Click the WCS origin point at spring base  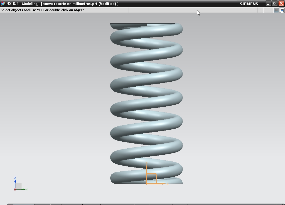coord(146,184)
